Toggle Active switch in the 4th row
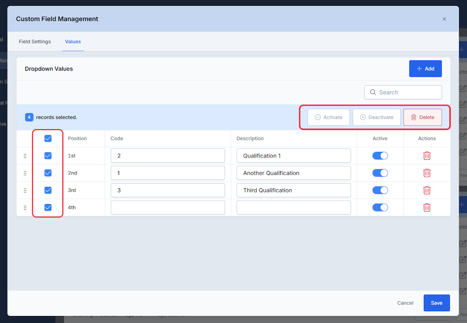This screenshot has height=323, width=467. pyautogui.click(x=380, y=208)
